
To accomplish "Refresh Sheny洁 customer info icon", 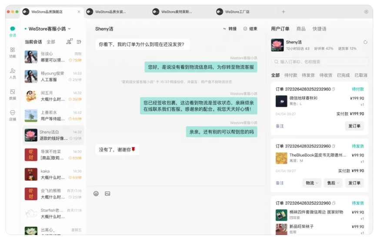I will (365, 42).
